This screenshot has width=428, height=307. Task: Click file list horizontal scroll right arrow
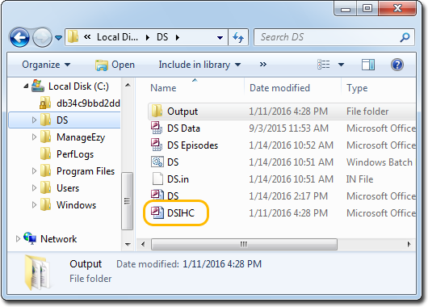click(409, 244)
